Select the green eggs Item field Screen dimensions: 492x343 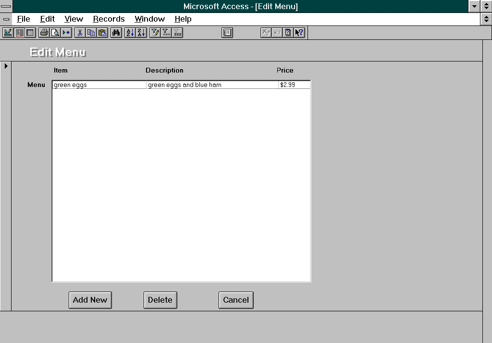[x=98, y=85]
